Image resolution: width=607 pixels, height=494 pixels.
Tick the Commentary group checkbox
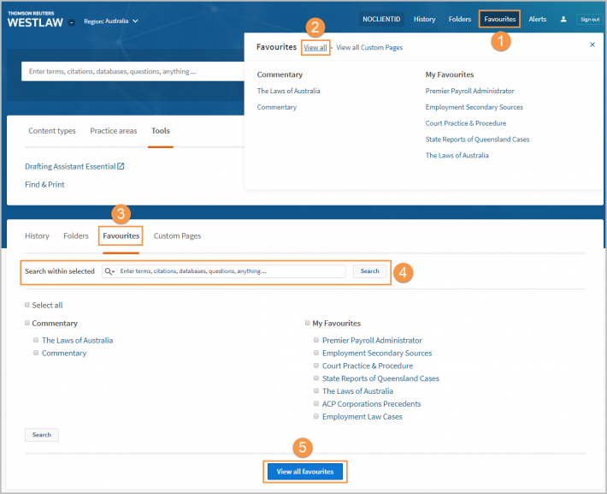click(x=27, y=323)
